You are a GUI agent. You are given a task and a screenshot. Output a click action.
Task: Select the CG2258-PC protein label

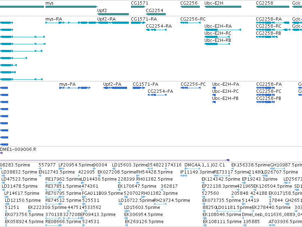point(269,91)
